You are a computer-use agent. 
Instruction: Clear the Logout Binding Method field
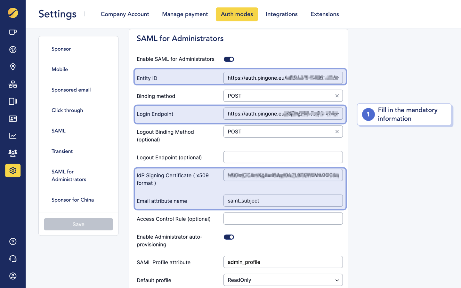point(337,132)
